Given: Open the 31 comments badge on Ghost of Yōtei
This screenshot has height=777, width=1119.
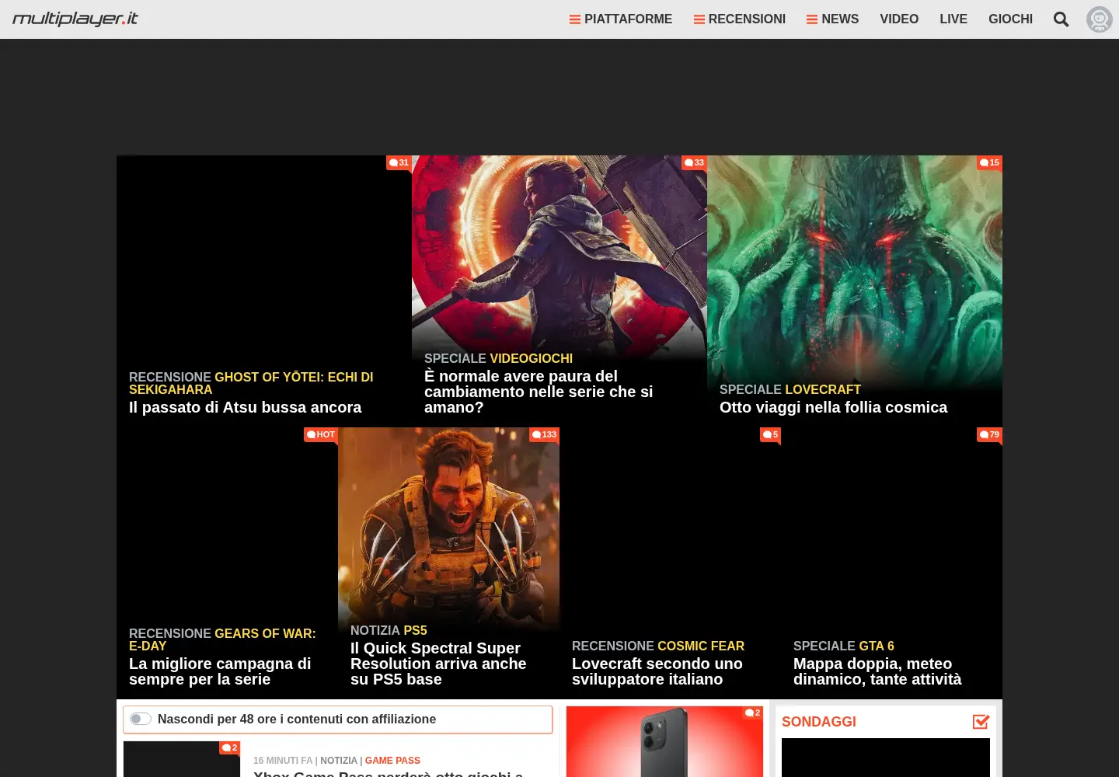Looking at the screenshot, I should [x=399, y=162].
